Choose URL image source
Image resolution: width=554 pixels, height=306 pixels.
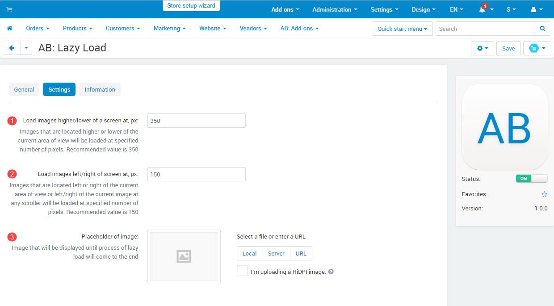[301, 253]
